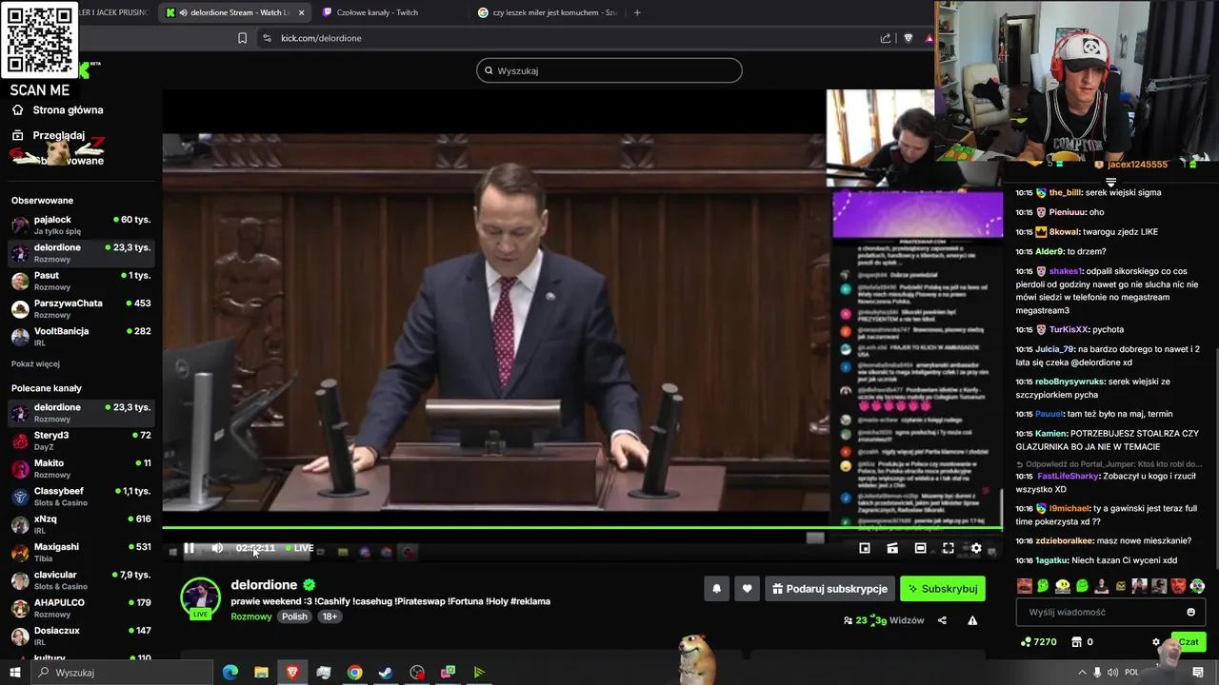Open user the_billl in chat
This screenshot has height=685, width=1219.
point(1066,192)
